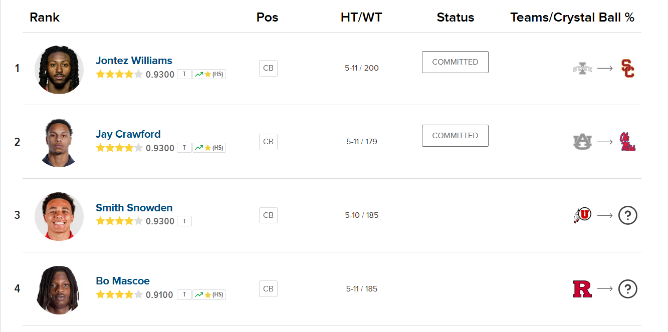The width and height of the screenshot is (668, 332).
Task: Click the Rutgers R logo icon
Action: tap(582, 289)
